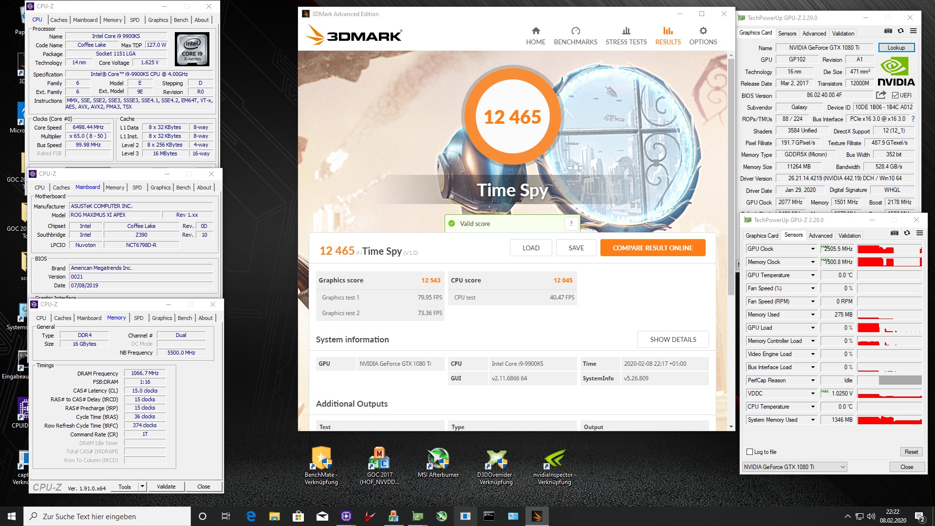The width and height of the screenshot is (935, 526).
Task: Click COMPARE RESULT ONLINE button
Action: coord(653,248)
